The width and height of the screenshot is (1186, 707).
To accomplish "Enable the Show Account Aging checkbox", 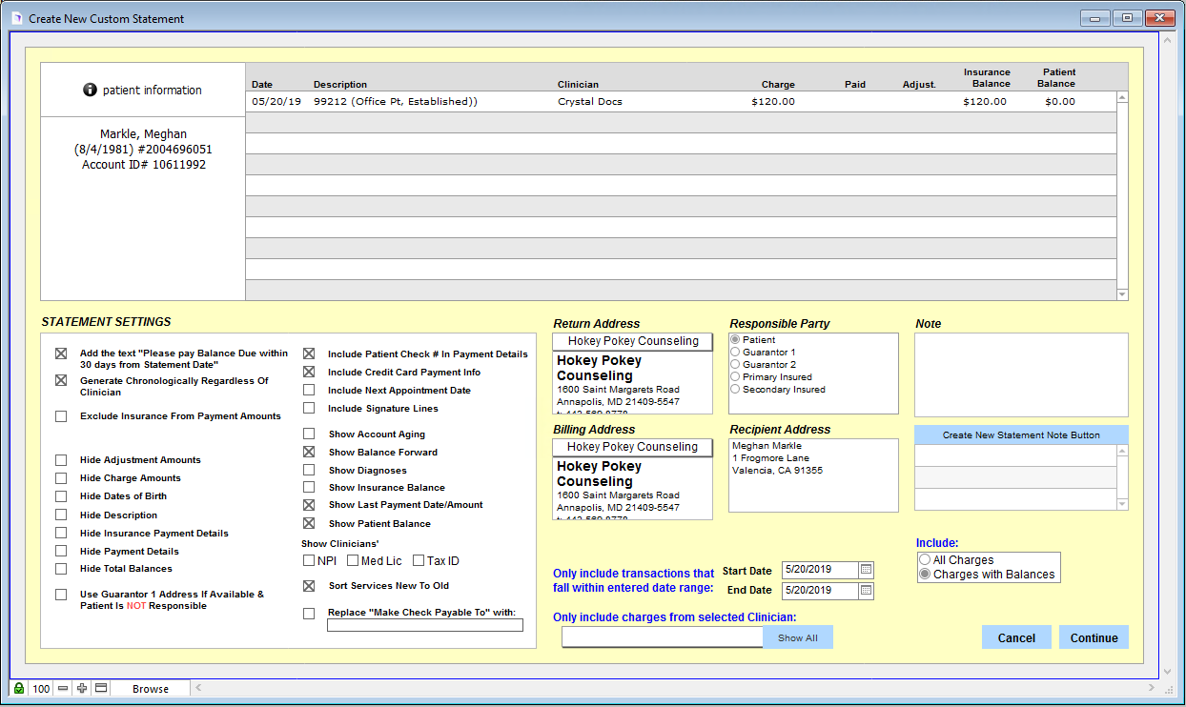I will pyautogui.click(x=309, y=434).
